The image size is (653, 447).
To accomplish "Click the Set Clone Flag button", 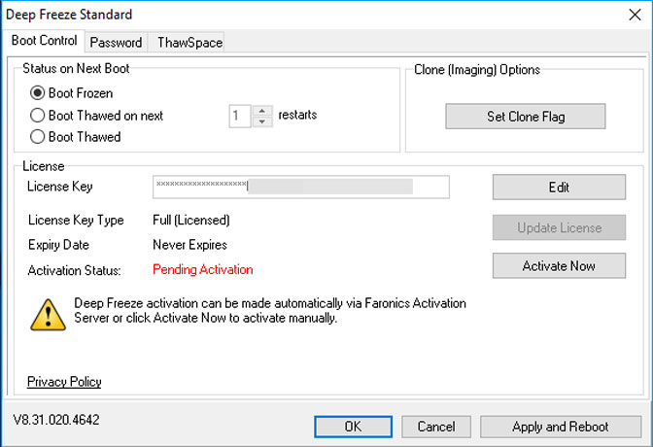I will click(x=526, y=117).
